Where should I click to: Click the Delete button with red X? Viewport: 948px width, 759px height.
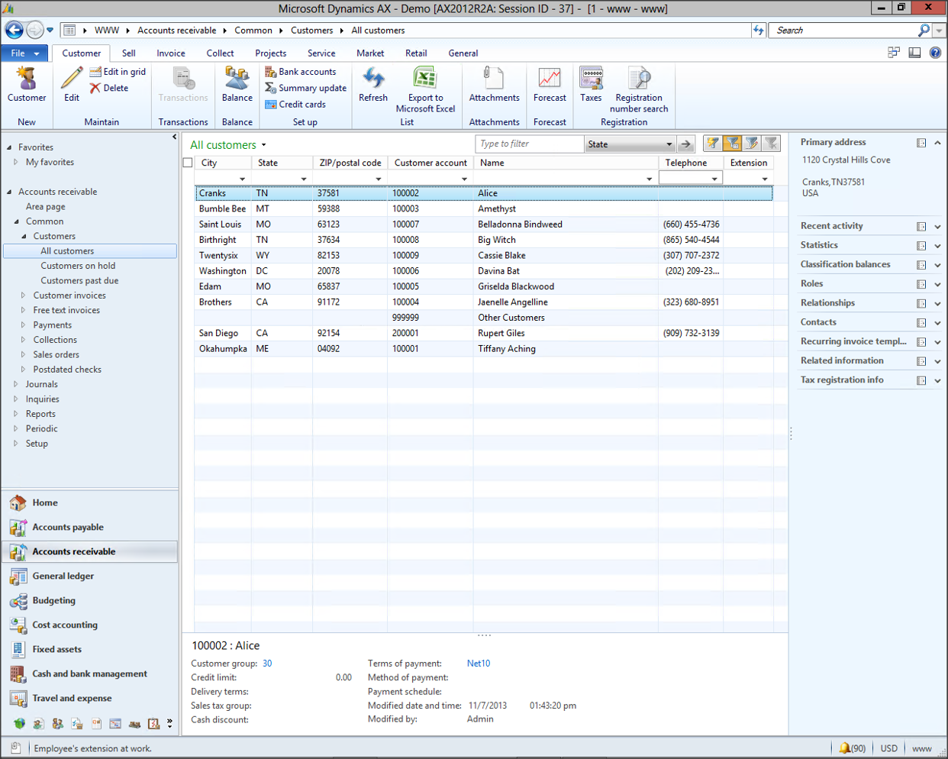[109, 89]
